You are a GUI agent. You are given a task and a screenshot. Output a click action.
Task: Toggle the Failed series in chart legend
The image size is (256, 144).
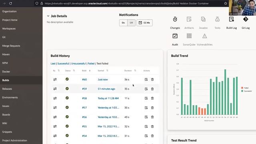[x=245, y=88]
